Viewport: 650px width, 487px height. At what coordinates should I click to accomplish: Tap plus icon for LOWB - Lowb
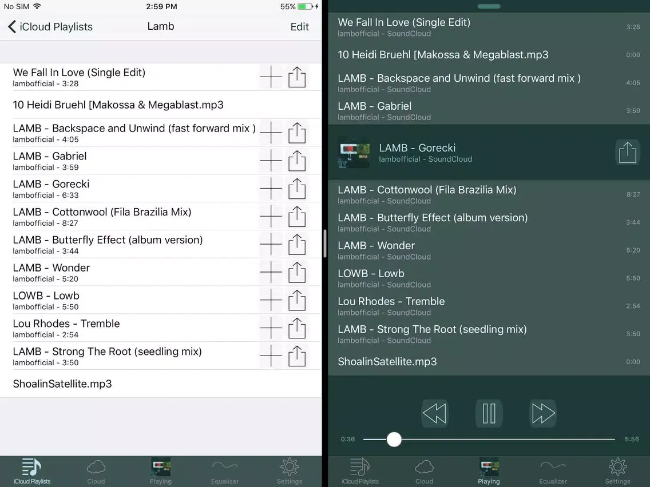click(271, 300)
